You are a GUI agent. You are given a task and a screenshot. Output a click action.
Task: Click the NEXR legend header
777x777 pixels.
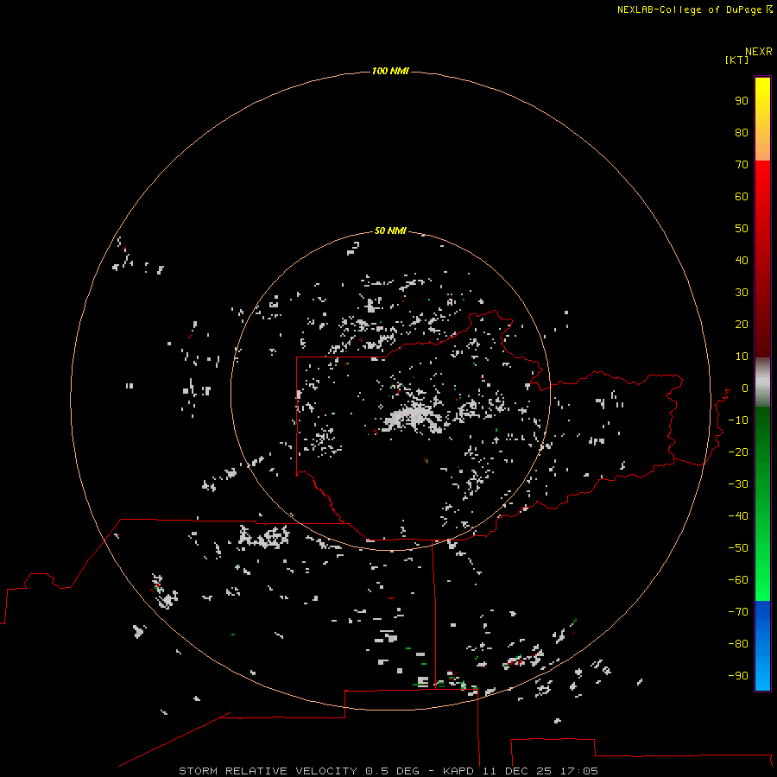click(x=758, y=52)
